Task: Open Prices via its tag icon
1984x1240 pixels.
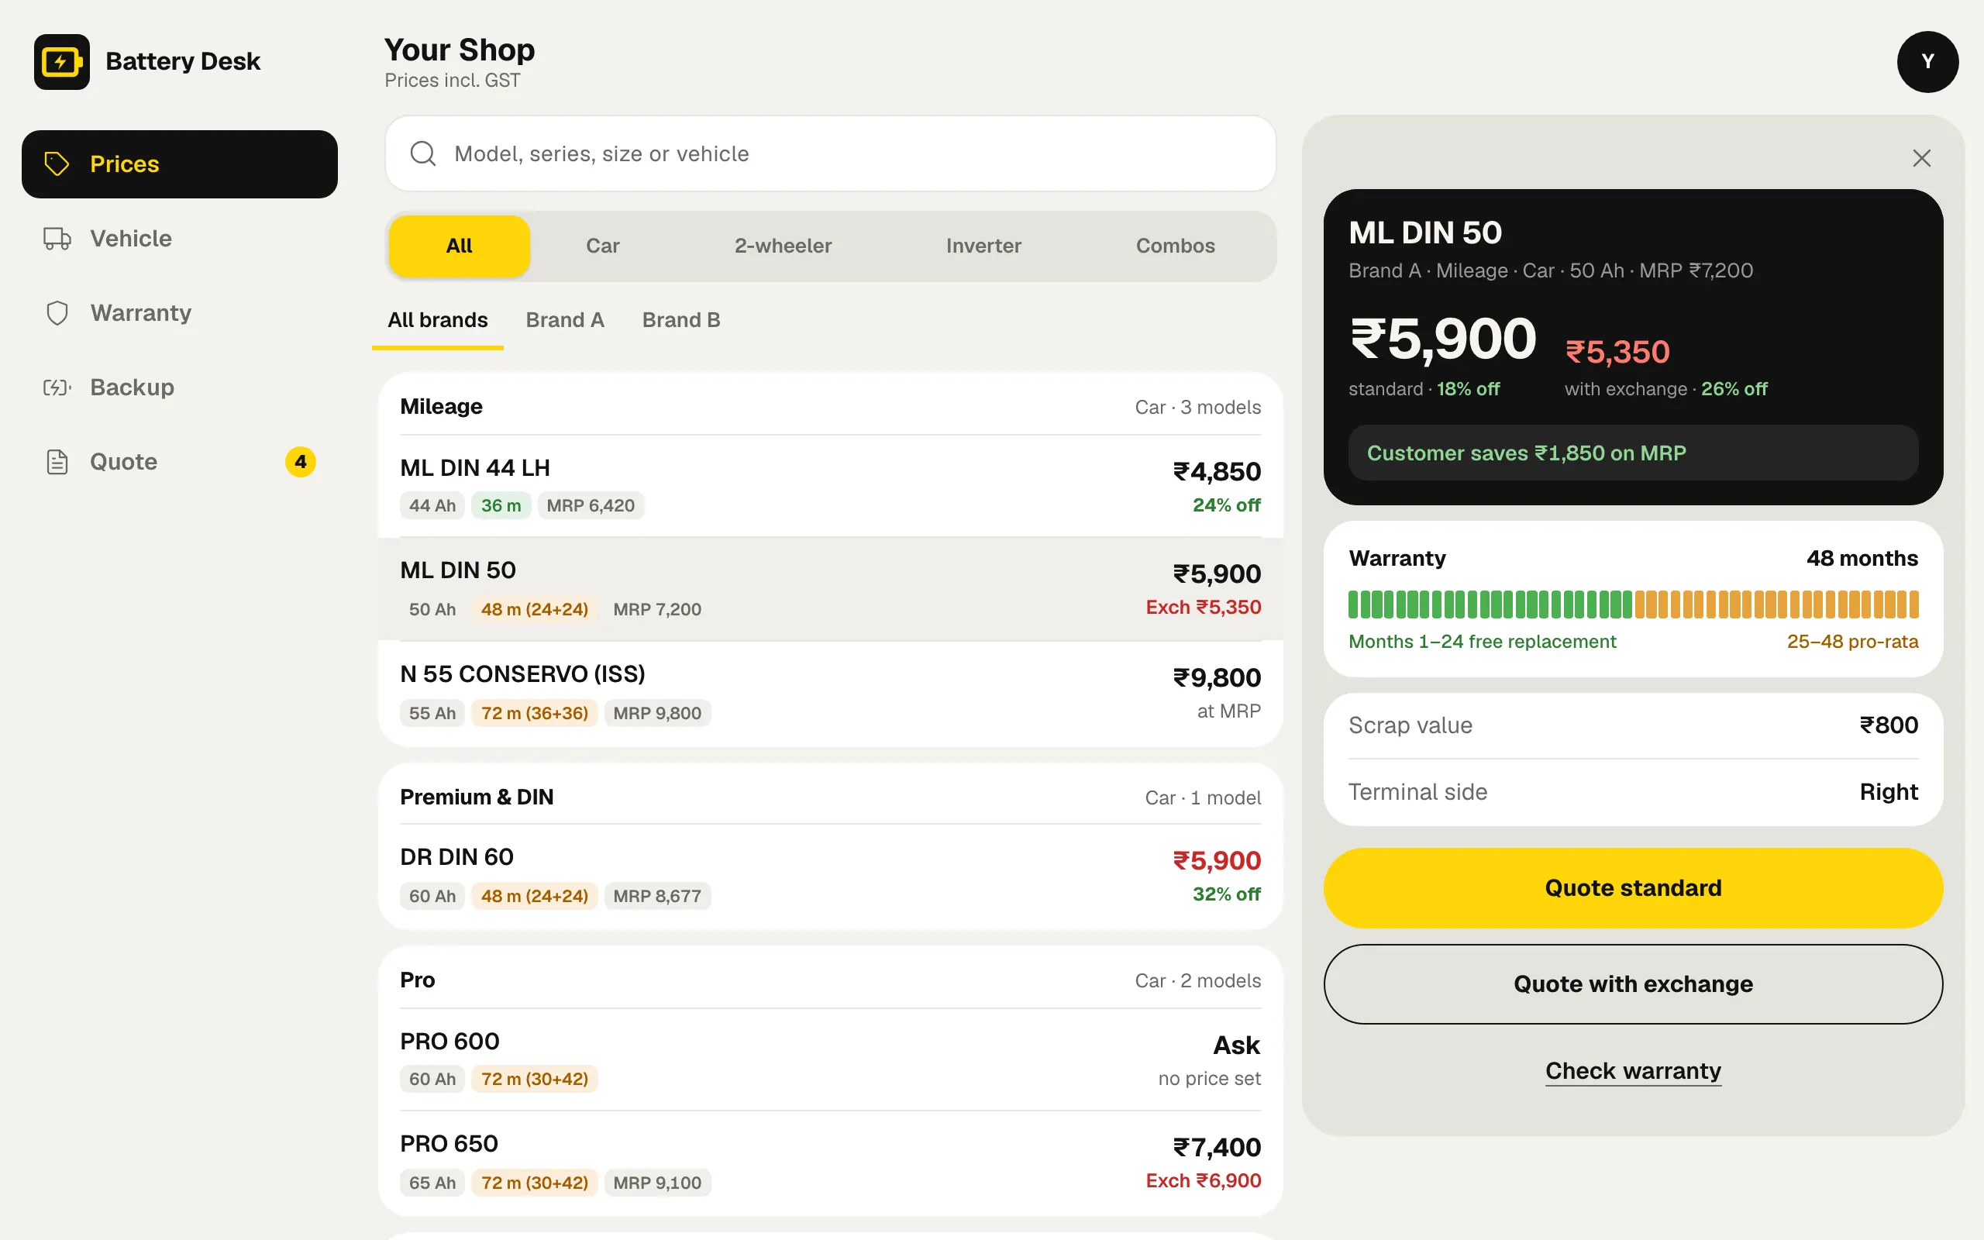Action: click(x=57, y=164)
